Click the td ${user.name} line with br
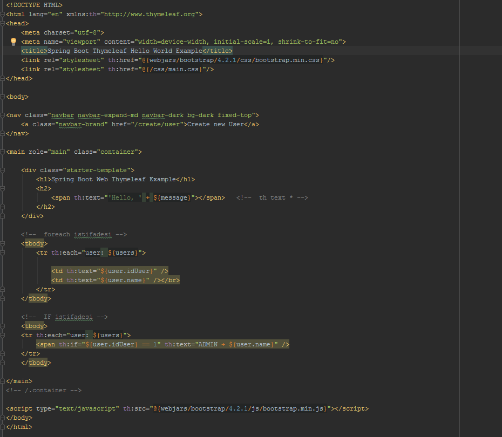 [x=116, y=280]
